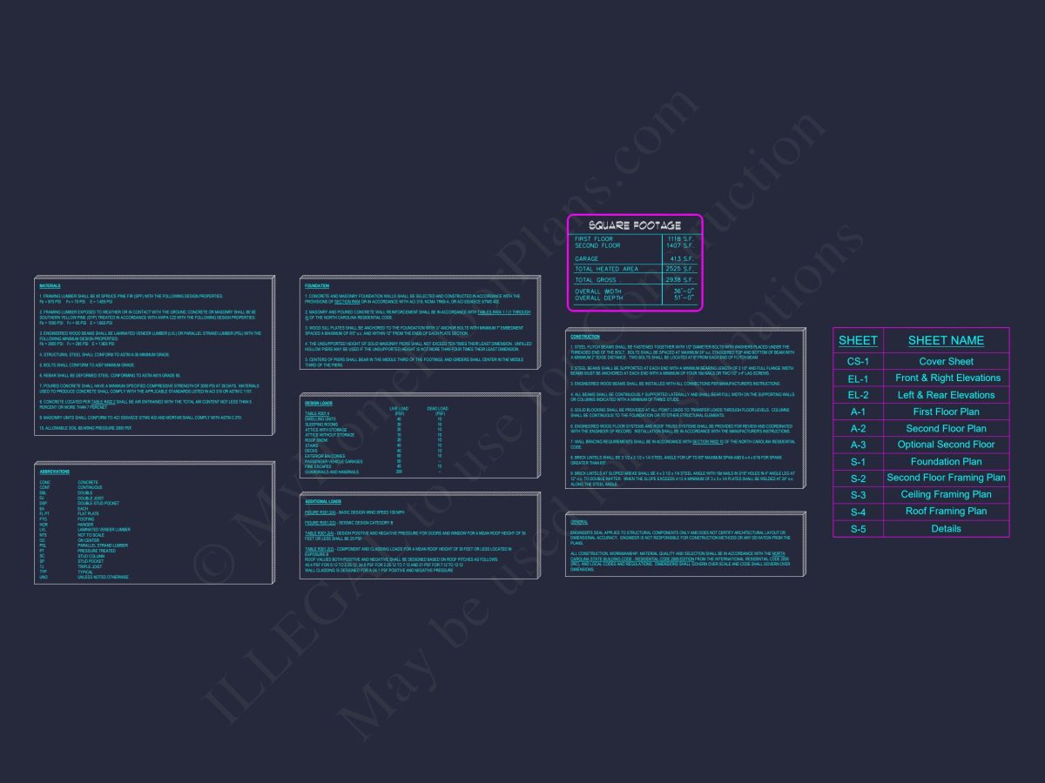Viewport: 1045px width, 783px height.
Task: Click the Garage row in Square Footage
Action: point(587,258)
